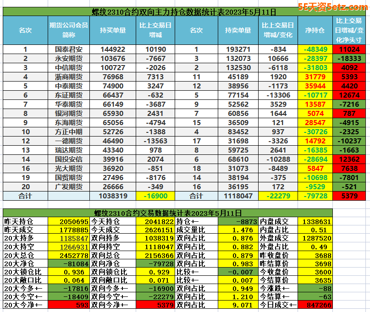Select the 内盘占比 value 0.51

(315, 230)
